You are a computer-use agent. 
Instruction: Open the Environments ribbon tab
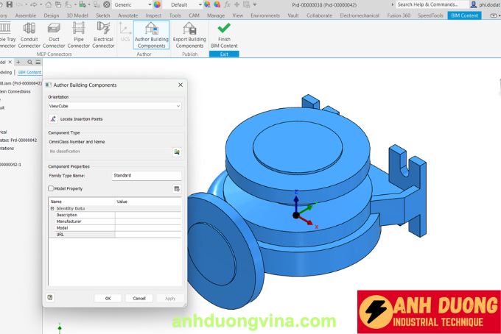click(x=265, y=15)
